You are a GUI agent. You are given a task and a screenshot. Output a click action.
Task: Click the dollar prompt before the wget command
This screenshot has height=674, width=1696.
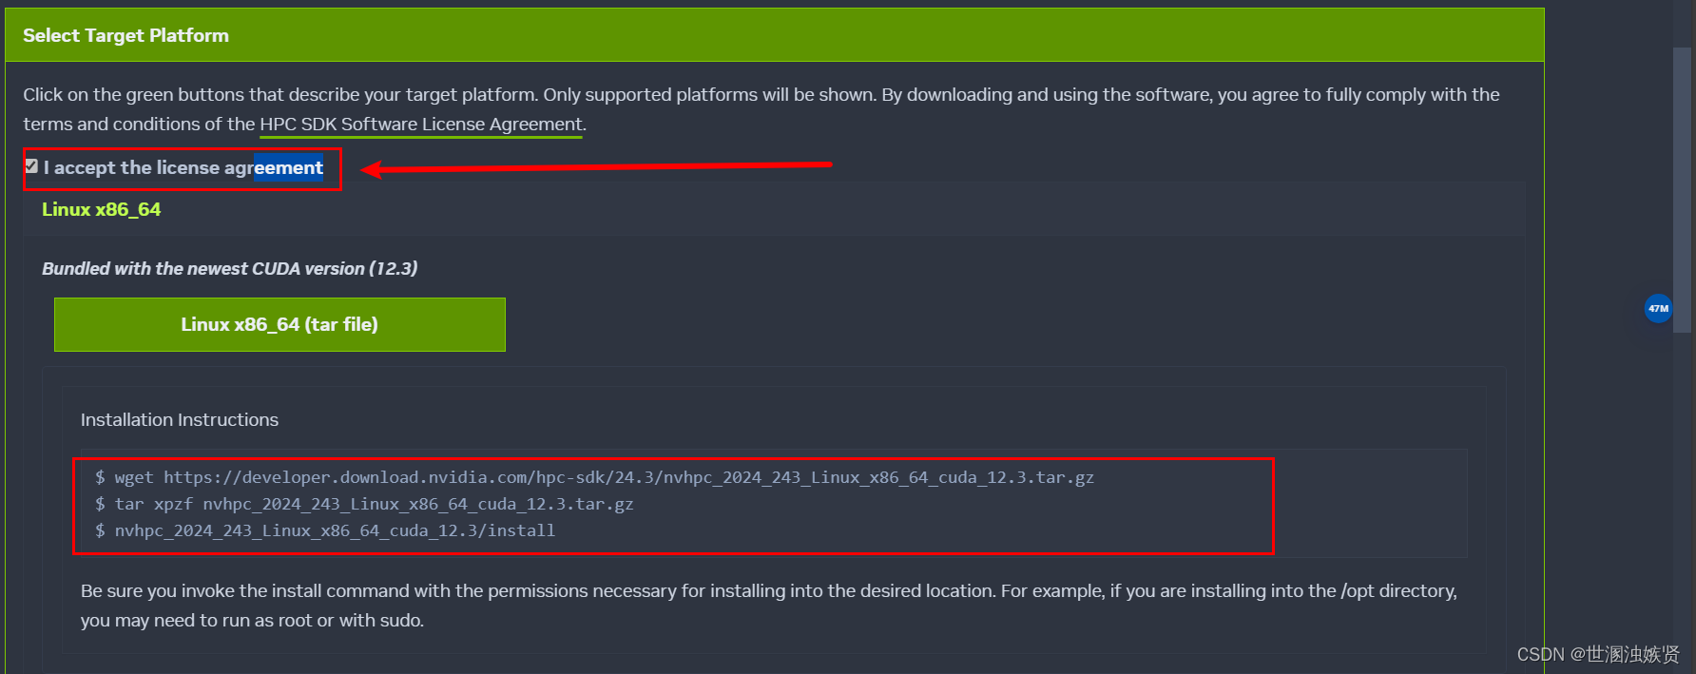[100, 477]
